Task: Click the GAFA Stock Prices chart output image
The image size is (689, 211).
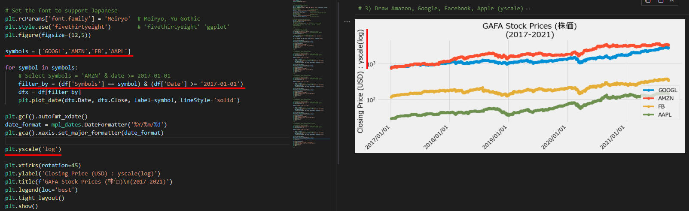Action: [x=520, y=86]
